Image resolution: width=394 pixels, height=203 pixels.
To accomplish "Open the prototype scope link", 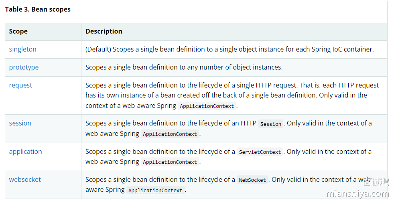I will (x=24, y=67).
